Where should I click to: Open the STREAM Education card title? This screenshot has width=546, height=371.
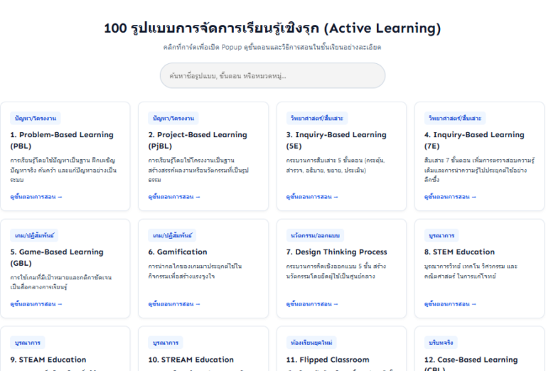pos(191,360)
